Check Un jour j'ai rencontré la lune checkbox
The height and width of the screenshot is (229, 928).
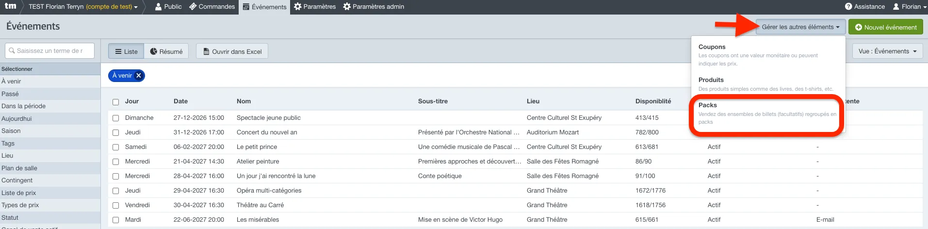click(x=115, y=176)
